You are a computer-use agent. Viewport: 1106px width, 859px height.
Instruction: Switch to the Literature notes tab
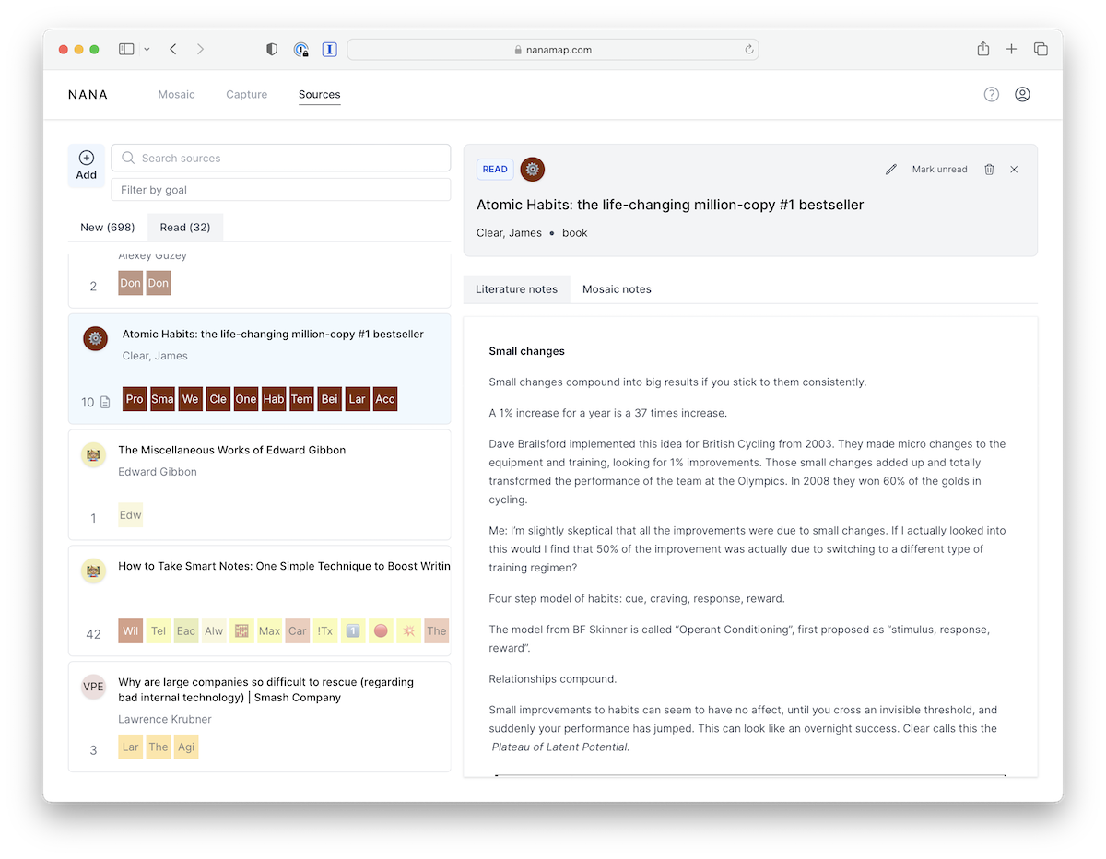click(x=516, y=289)
